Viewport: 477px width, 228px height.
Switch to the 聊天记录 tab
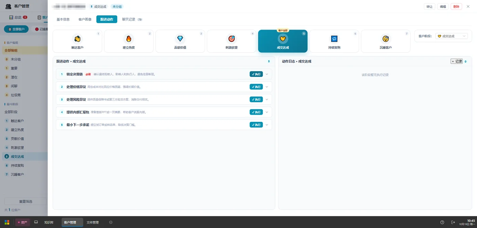point(132,19)
